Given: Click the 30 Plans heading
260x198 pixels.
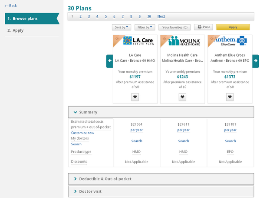Looking at the screenshot, I should pos(79,8).
